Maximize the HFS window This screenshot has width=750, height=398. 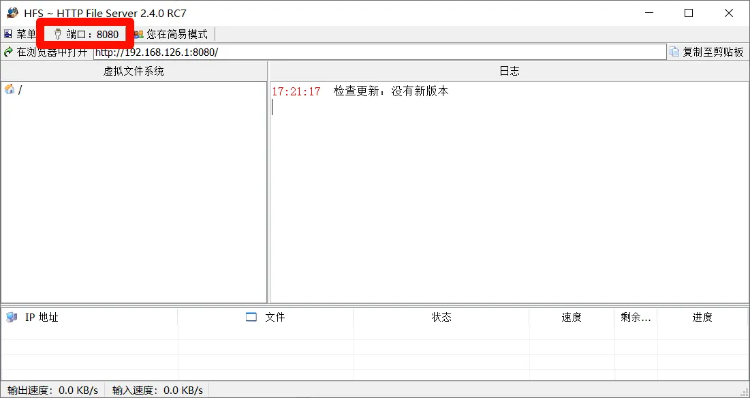tap(689, 13)
